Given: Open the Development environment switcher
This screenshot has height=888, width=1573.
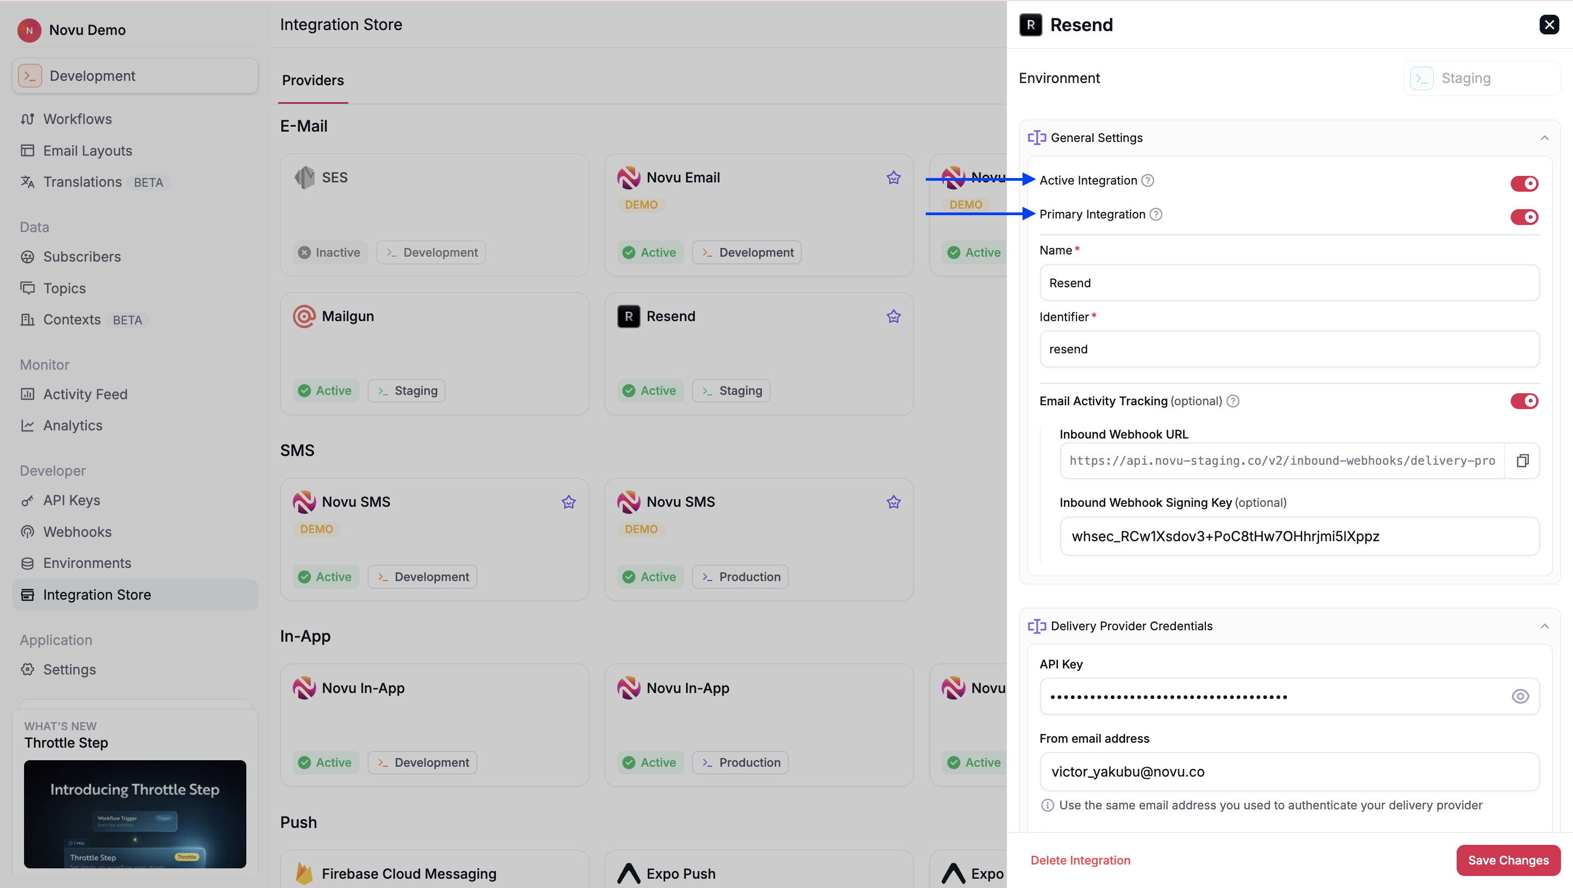Looking at the screenshot, I should [134, 75].
